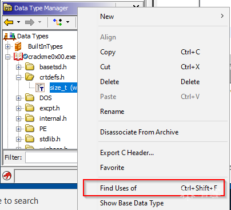This screenshot has height=210, width=231.
Task: Expand the PE folder
Action: (18, 129)
